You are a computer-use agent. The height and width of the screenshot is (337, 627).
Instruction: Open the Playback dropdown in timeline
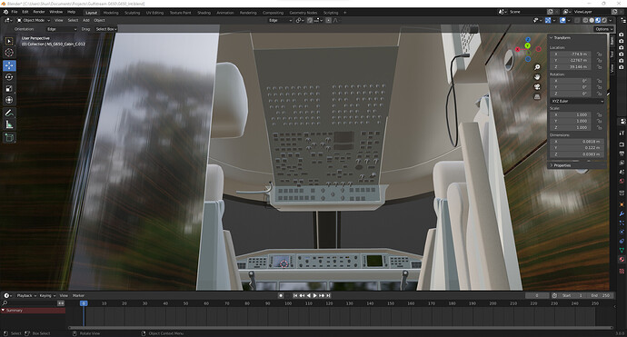[x=26, y=295]
